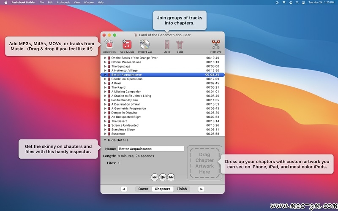Click the bookmark icon beside The Desert
338x211 pixels.
click(x=109, y=121)
